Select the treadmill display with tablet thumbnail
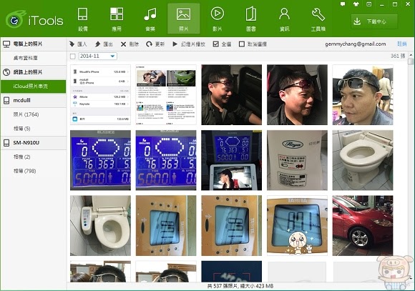 coord(232,160)
